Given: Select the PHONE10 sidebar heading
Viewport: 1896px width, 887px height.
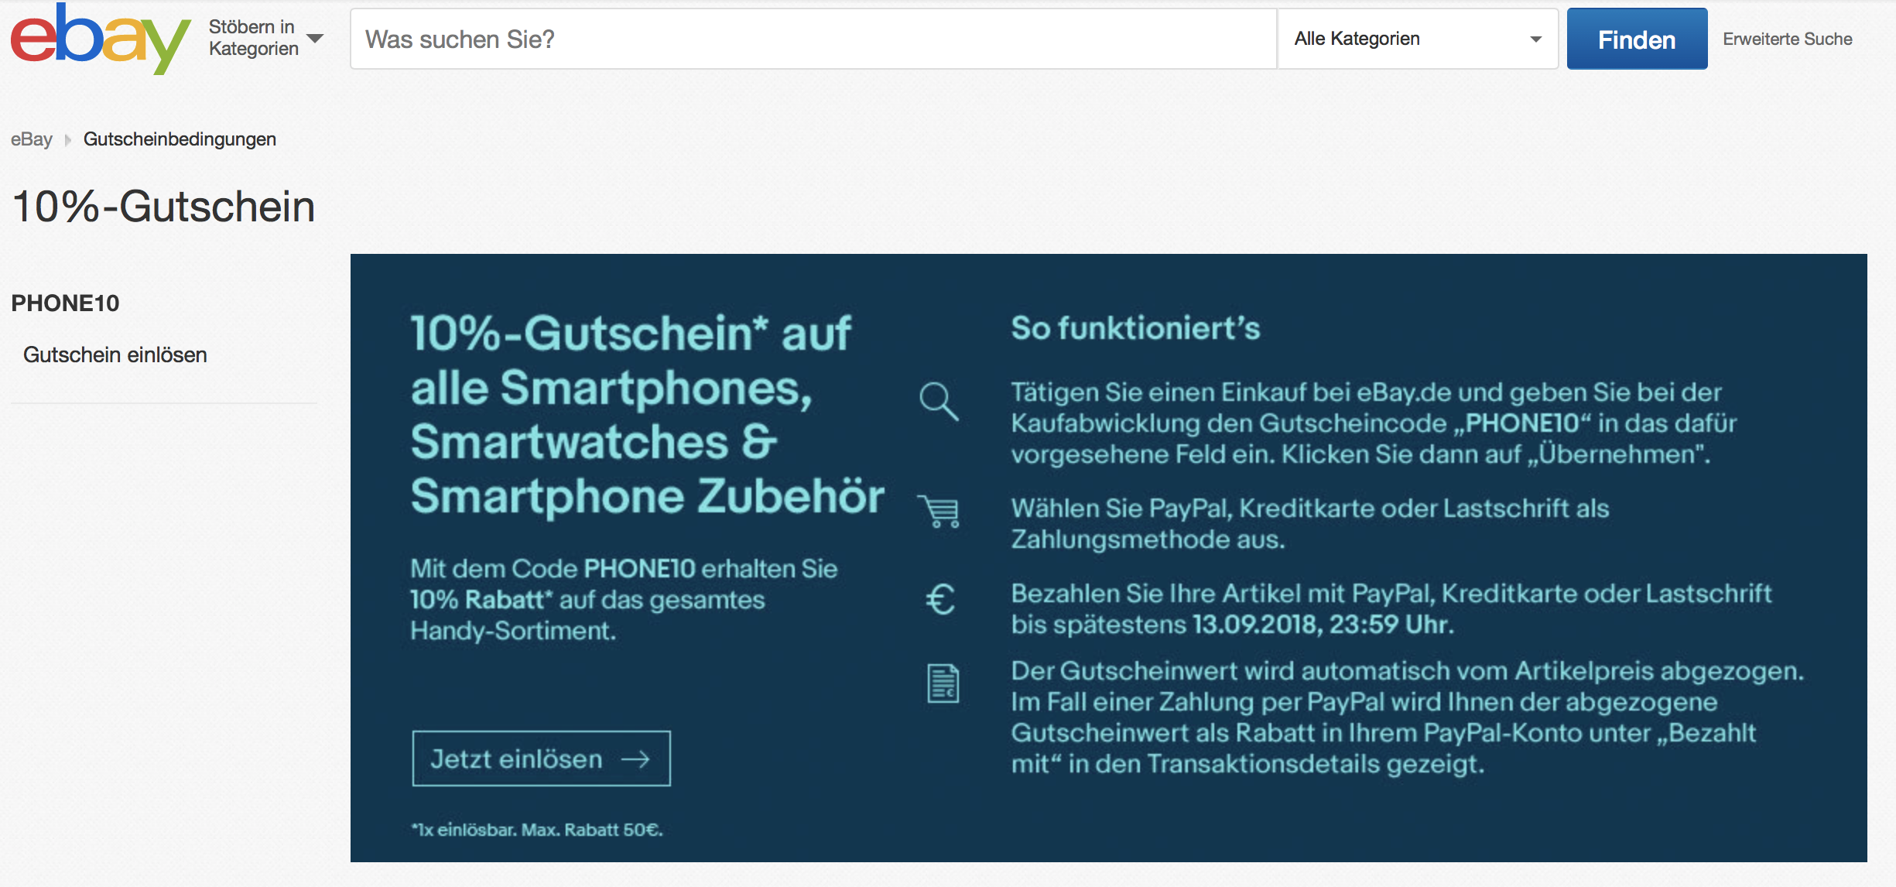Looking at the screenshot, I should click(65, 303).
